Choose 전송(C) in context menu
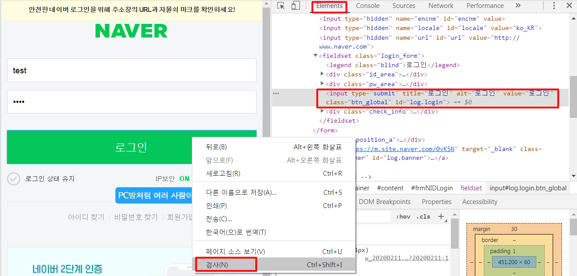Image resolution: width=577 pixels, height=276 pixels. click(x=274, y=219)
